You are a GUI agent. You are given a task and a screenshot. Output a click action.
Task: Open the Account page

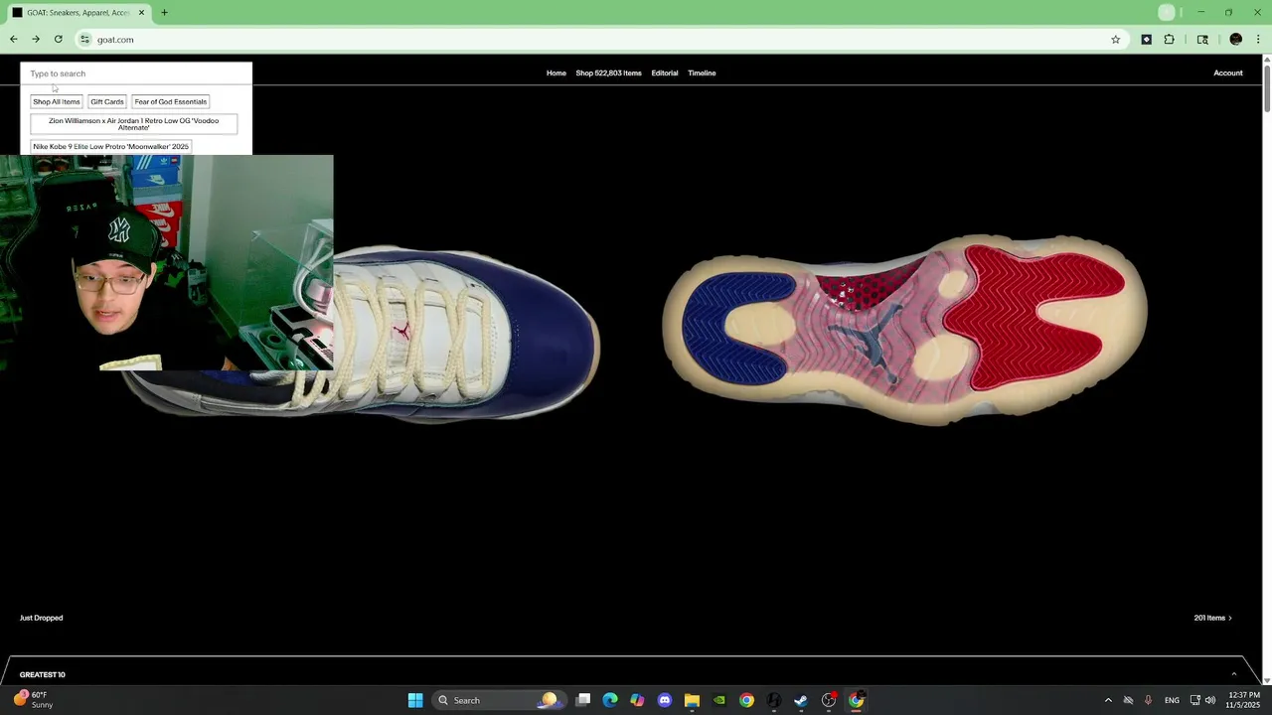(x=1228, y=72)
